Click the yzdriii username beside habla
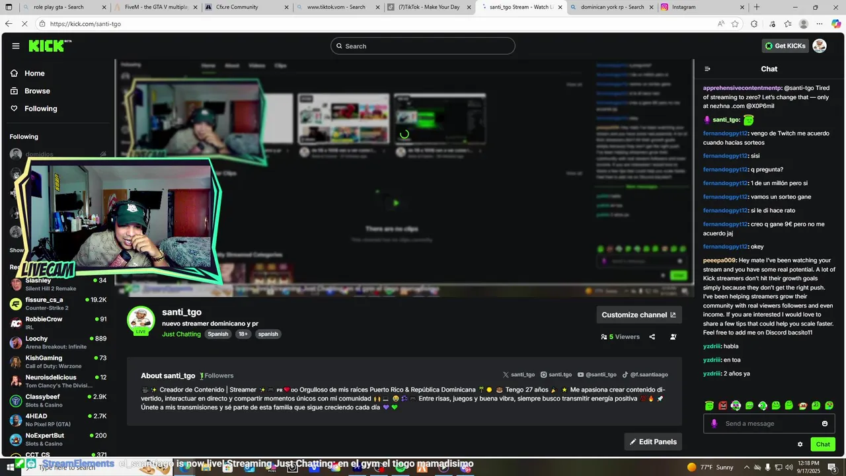The image size is (846, 476). (x=712, y=346)
